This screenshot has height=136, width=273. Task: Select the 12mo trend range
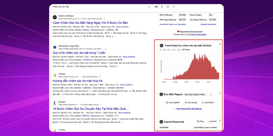click(x=174, y=50)
